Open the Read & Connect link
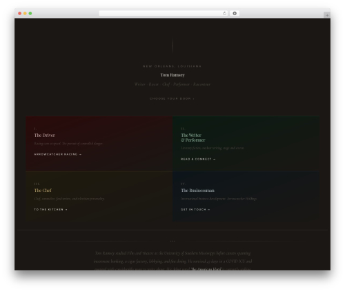The image size is (345, 291). [x=198, y=159]
